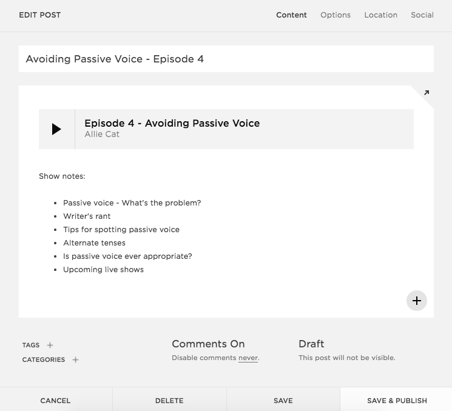Play the Episode 4 audio
The height and width of the screenshot is (411, 452).
click(56, 129)
